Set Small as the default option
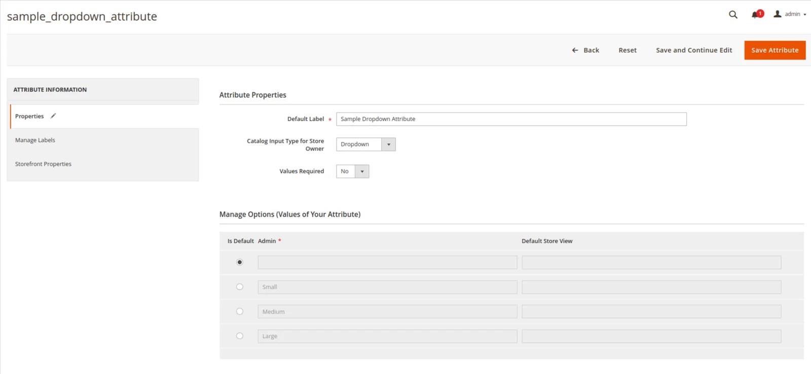The height and width of the screenshot is (374, 811). click(x=240, y=287)
